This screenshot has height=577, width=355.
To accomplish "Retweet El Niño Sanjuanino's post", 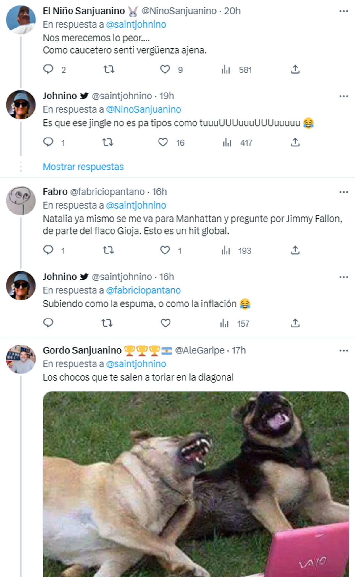I will [109, 70].
